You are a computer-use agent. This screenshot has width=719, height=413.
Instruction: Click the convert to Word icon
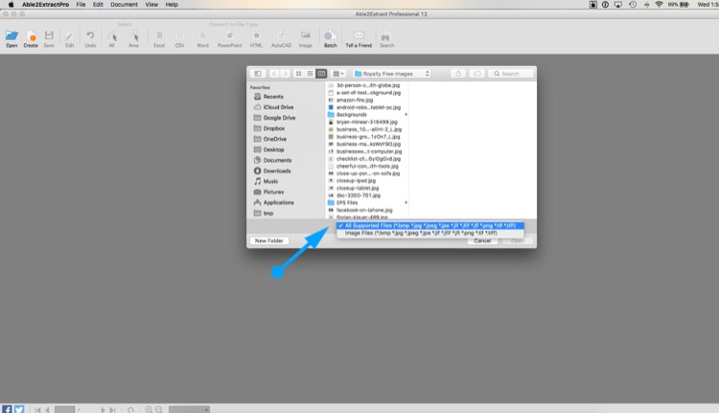point(202,35)
